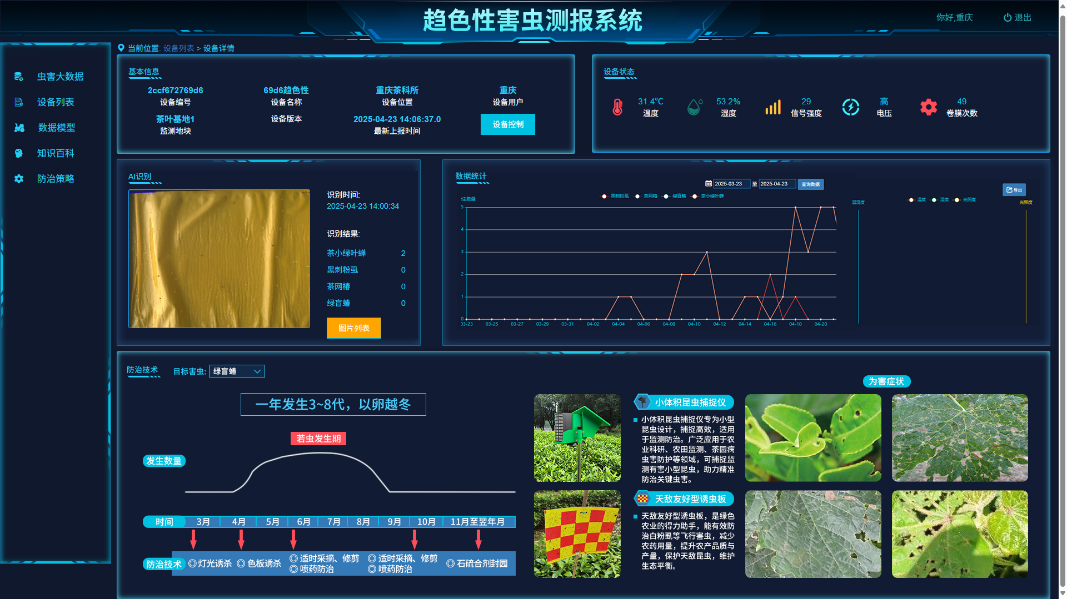Click the 你好,重庆 user greeting
Screen dimensions: 1067x599
click(955, 18)
